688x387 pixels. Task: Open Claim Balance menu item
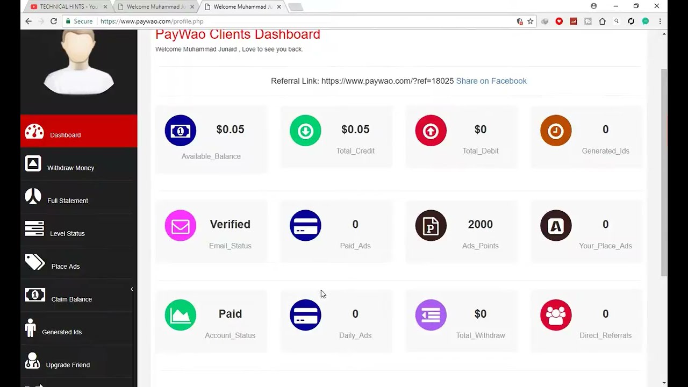79,295
